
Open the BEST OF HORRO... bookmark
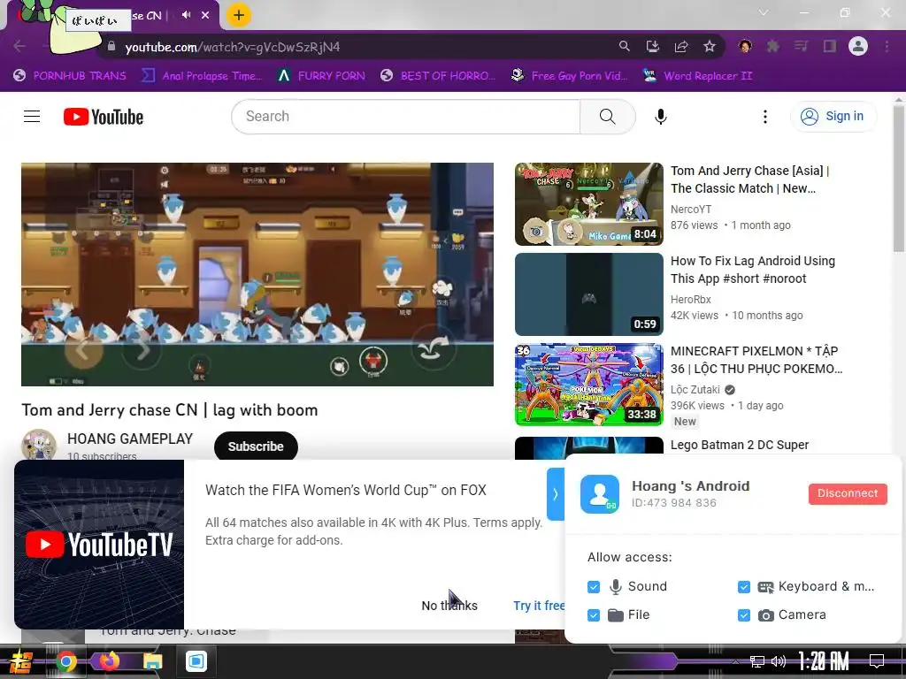pyautogui.click(x=438, y=76)
